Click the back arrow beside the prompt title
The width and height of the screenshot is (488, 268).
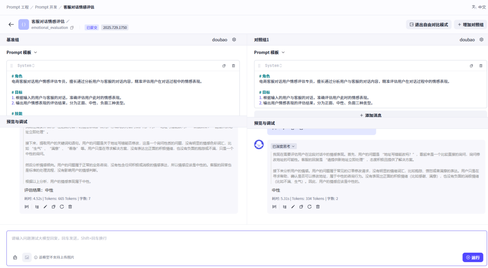(x=11, y=24)
